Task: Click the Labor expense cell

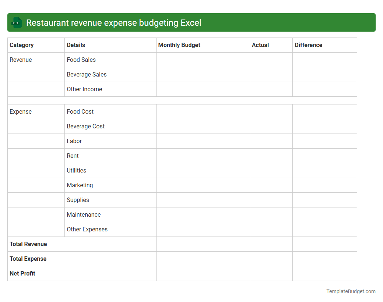Action: [x=74, y=141]
